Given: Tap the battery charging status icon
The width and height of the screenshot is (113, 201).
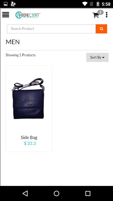Looking at the screenshot, I should point(98,4).
